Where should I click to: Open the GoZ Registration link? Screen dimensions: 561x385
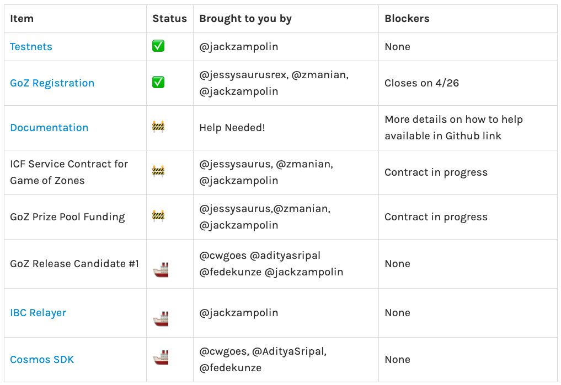click(52, 83)
